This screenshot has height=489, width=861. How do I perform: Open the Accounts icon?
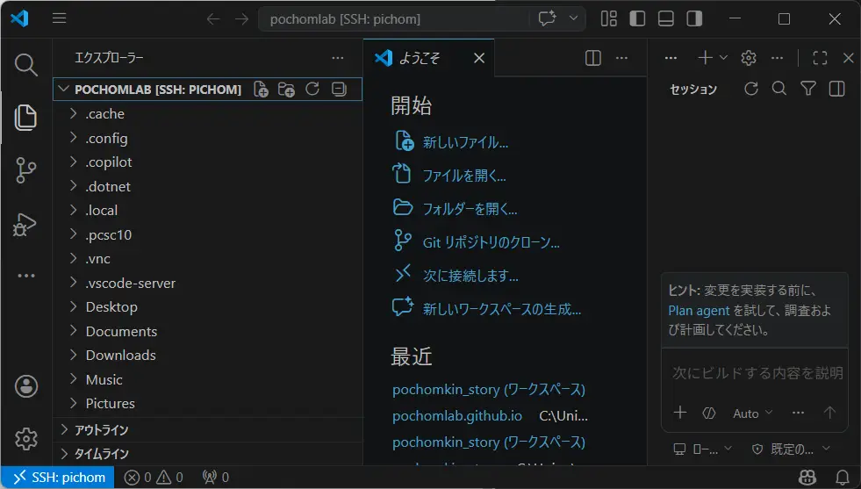click(x=25, y=386)
